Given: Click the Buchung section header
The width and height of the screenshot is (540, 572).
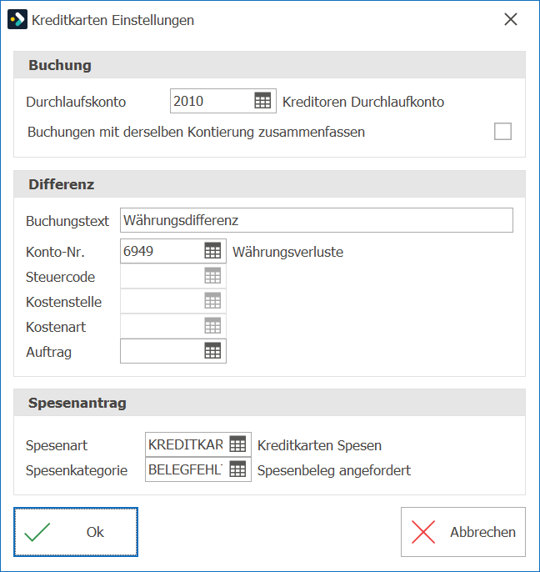Looking at the screenshot, I should (x=269, y=65).
